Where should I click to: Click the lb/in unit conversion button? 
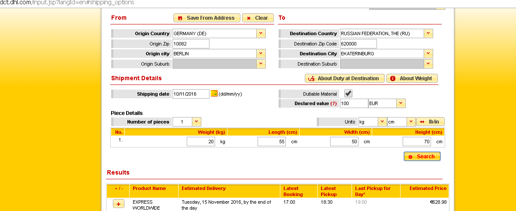pos(431,122)
